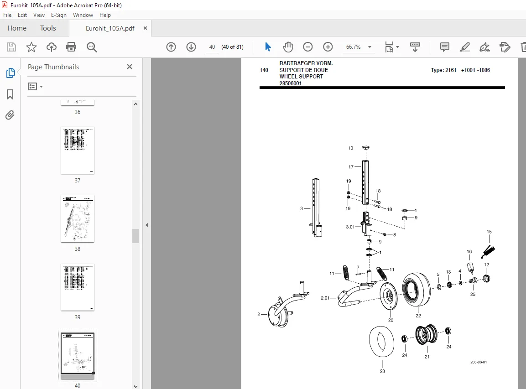
Task: Collapse the navigation pane with left triangle
Action: click(147, 225)
